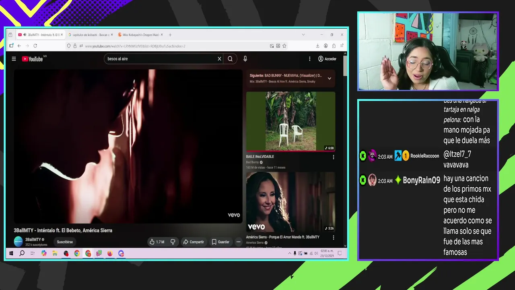Viewport: 515px width, 290px height.
Task: Open the Windows Start menu
Action: click(11, 253)
